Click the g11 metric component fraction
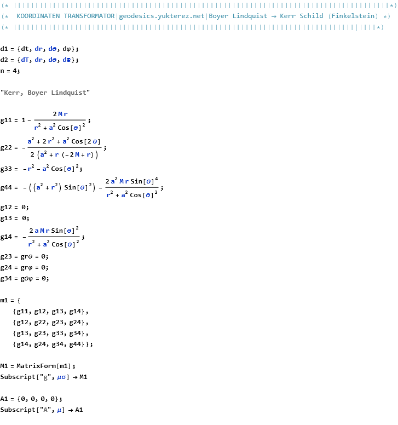The height and width of the screenshot is (425, 398). tap(60, 120)
